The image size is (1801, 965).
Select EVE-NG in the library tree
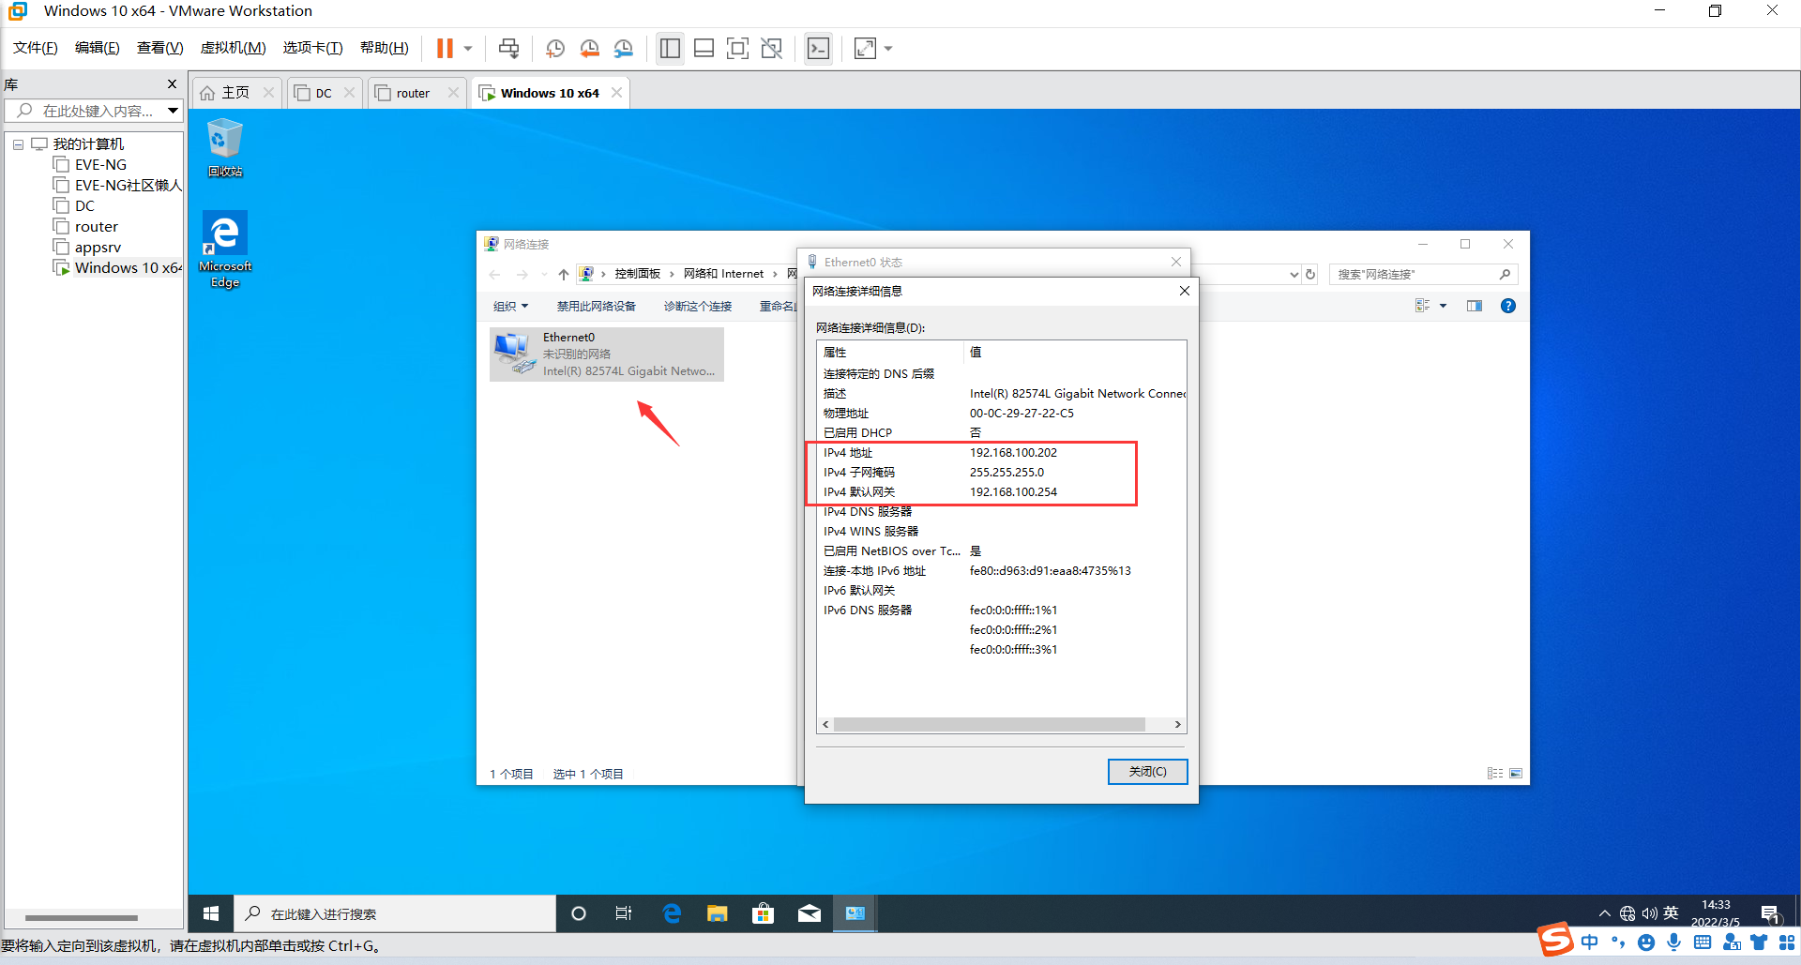pos(100,165)
